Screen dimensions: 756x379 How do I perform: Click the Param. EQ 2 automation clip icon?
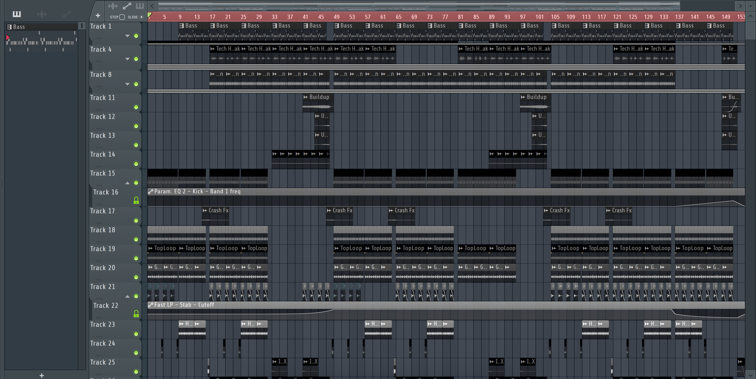[x=151, y=192]
